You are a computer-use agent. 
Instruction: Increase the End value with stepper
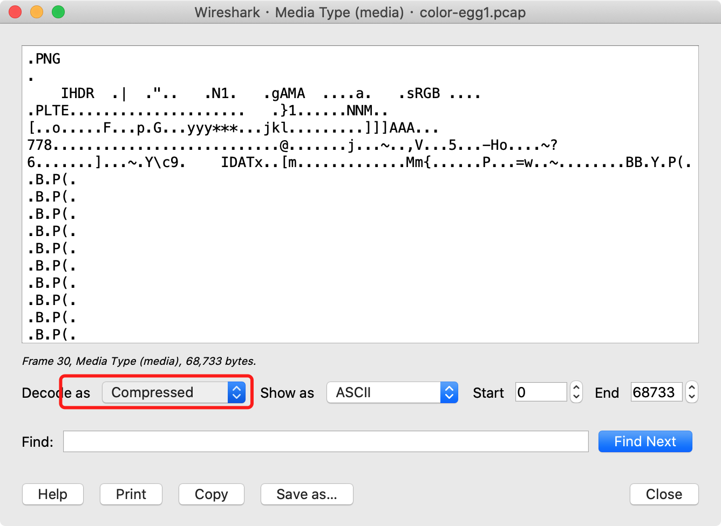(691, 387)
